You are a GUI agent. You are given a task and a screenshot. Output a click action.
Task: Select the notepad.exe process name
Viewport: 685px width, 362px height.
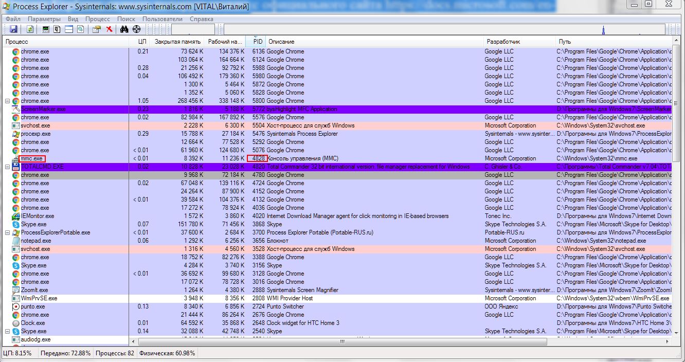[36, 241]
